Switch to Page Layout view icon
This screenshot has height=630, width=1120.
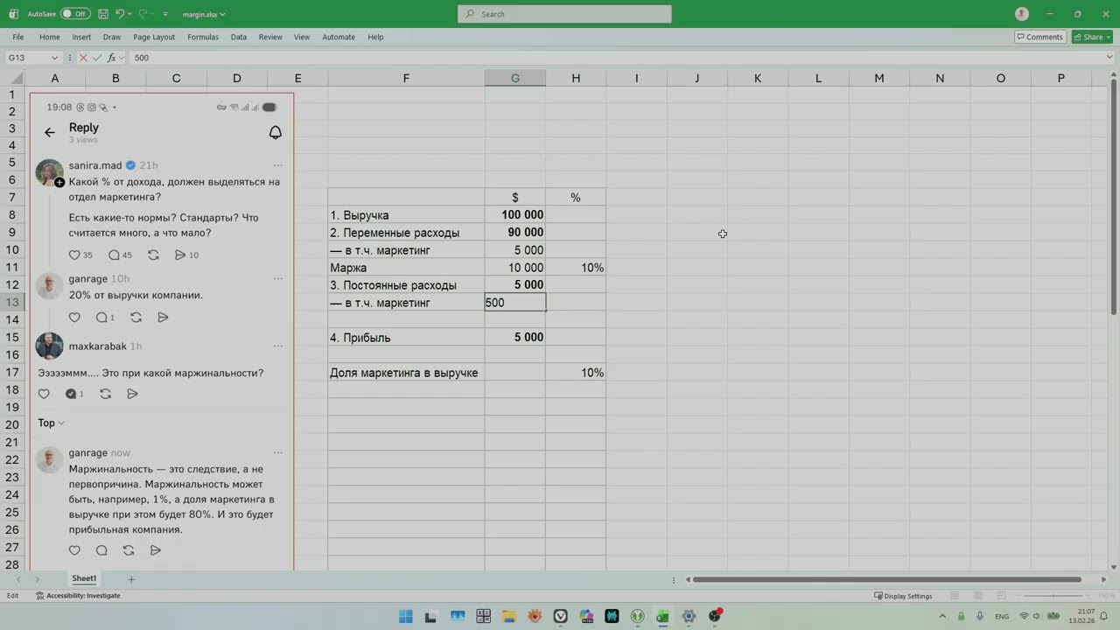[x=978, y=596]
